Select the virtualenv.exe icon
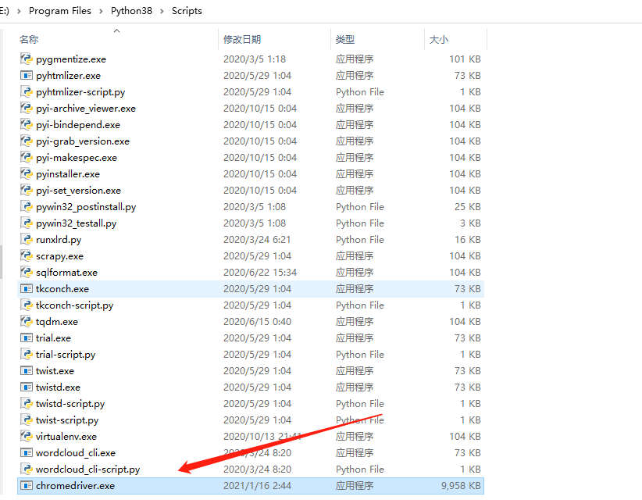 coord(27,436)
